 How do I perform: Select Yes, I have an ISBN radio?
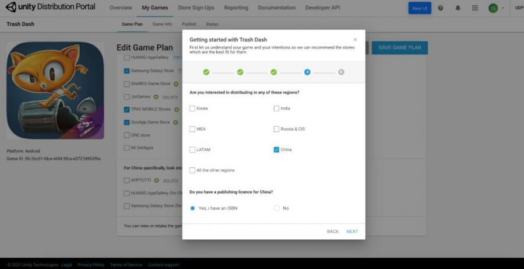192,208
